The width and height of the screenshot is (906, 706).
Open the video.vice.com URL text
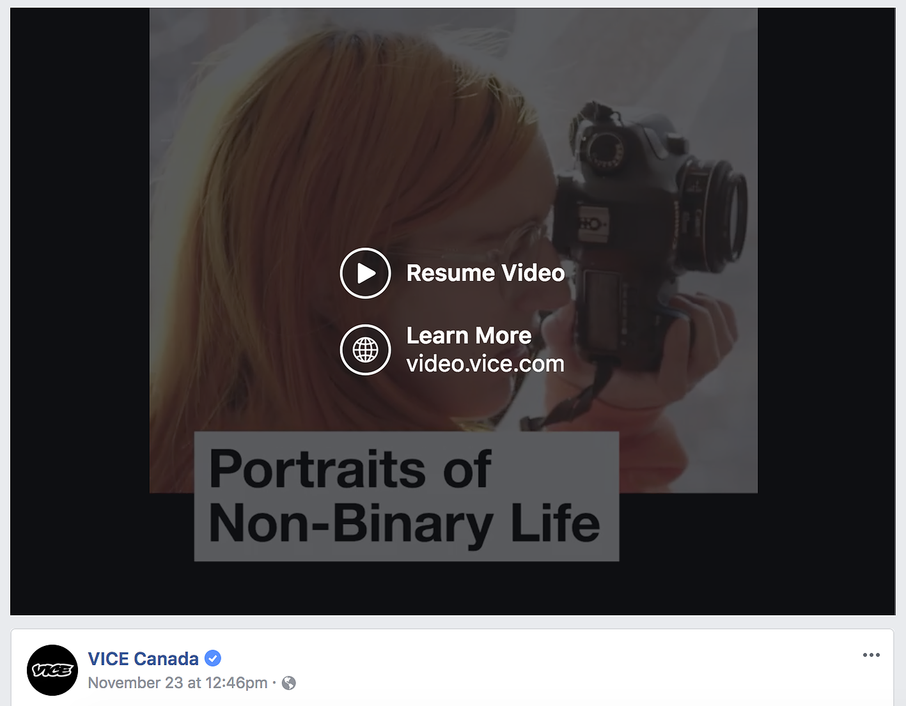(x=485, y=364)
